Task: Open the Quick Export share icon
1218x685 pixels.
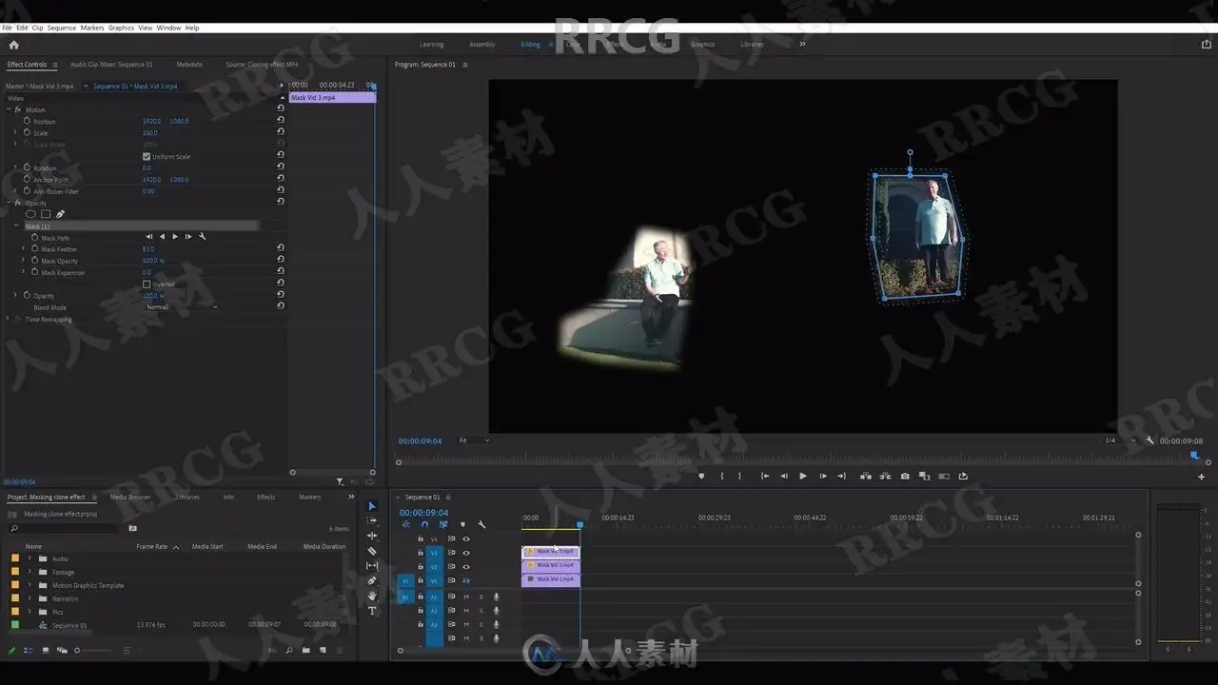Action: [x=1207, y=44]
